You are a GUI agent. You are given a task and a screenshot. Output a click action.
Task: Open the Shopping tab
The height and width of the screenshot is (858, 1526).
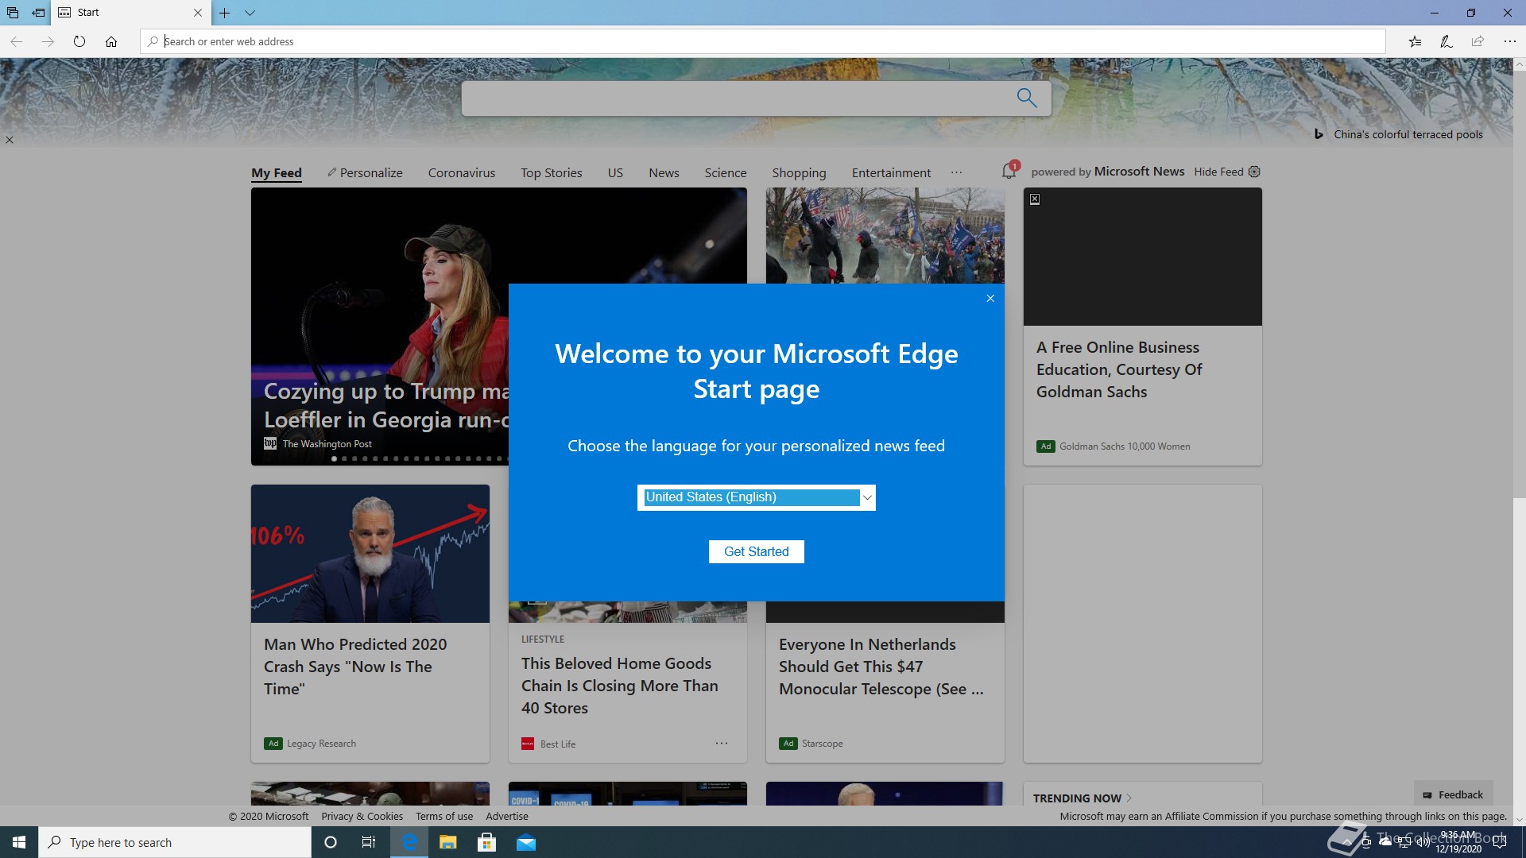coord(799,172)
